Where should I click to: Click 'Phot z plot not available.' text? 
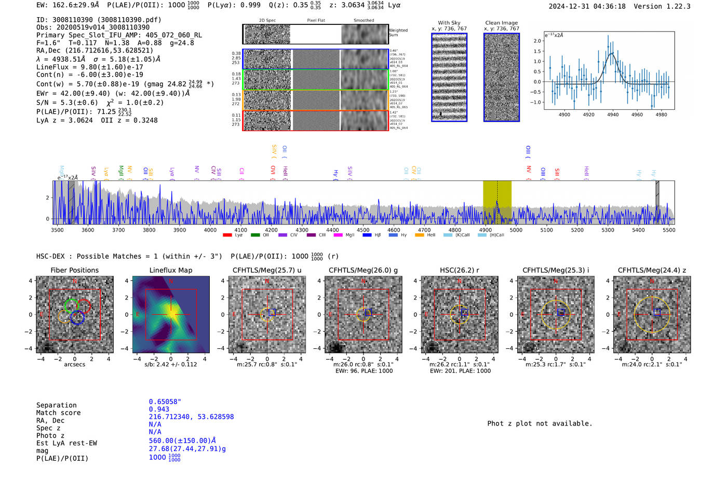540,424
